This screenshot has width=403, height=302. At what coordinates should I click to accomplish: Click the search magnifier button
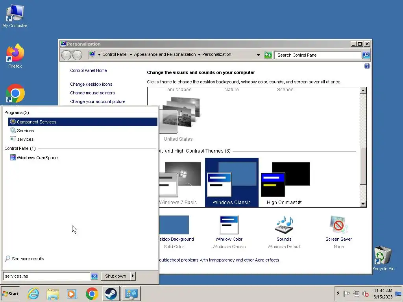(x=366, y=55)
